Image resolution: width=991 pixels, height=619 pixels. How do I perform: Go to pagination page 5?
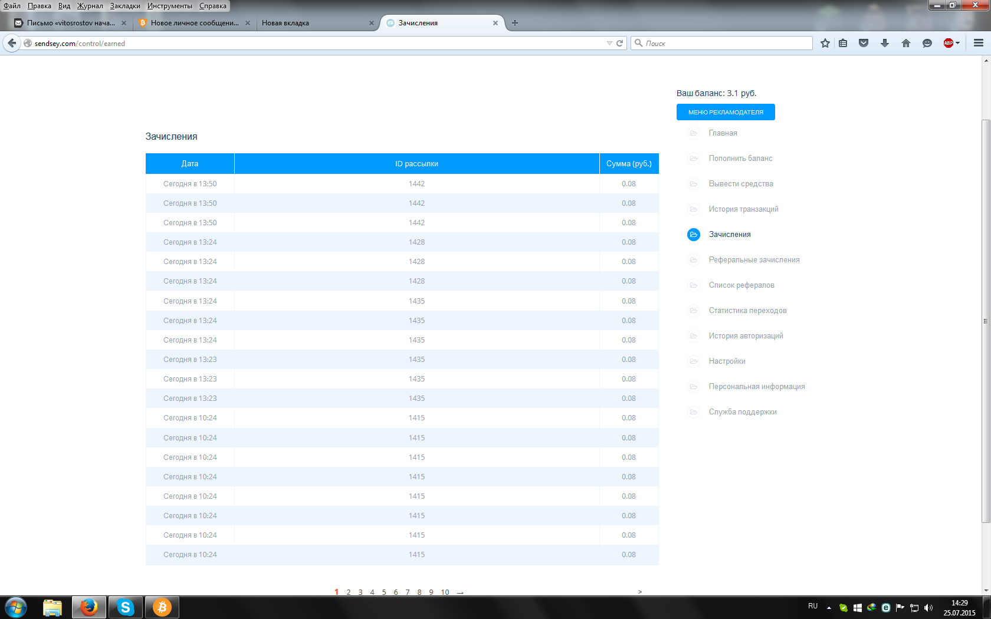point(384,592)
